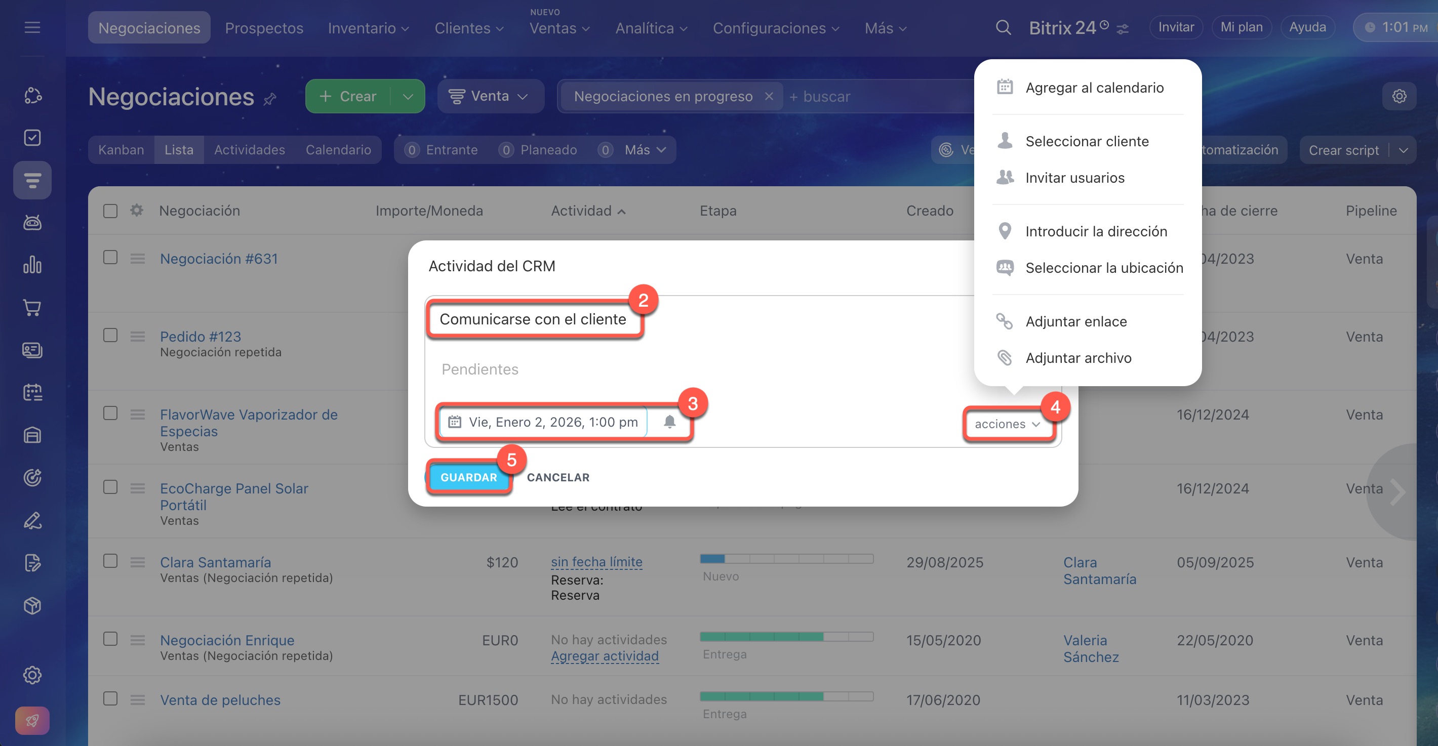
Task: Click the GUARDAR button
Action: tap(468, 477)
